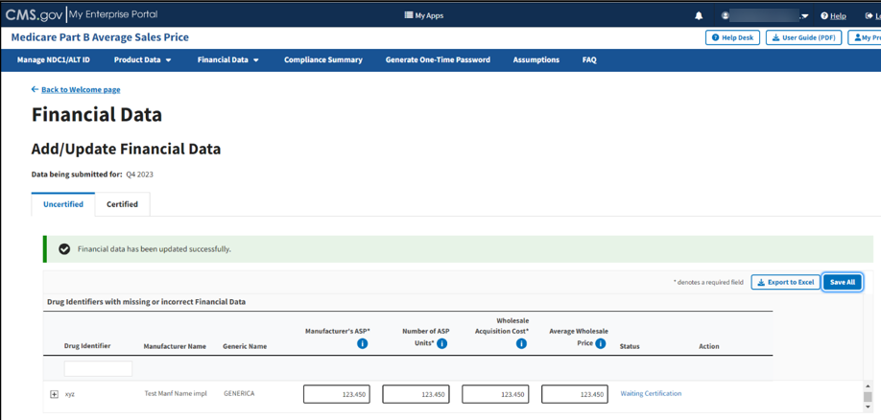Click the Drug Identifier filter field
Image resolution: width=881 pixels, height=420 pixels.
coord(98,368)
